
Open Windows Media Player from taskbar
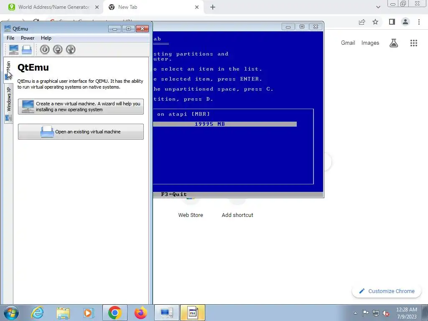[89, 313]
